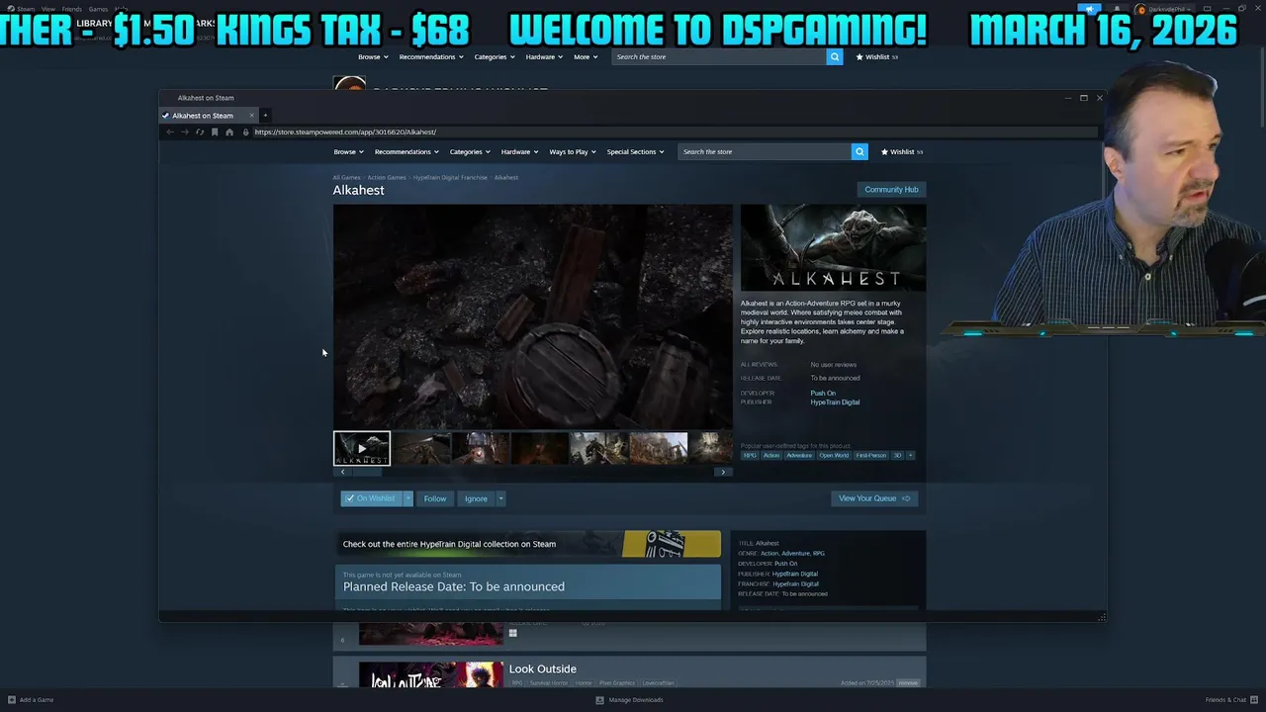1266x712 pixels.
Task: Click Action Games breadcrumb
Action: coord(387,177)
